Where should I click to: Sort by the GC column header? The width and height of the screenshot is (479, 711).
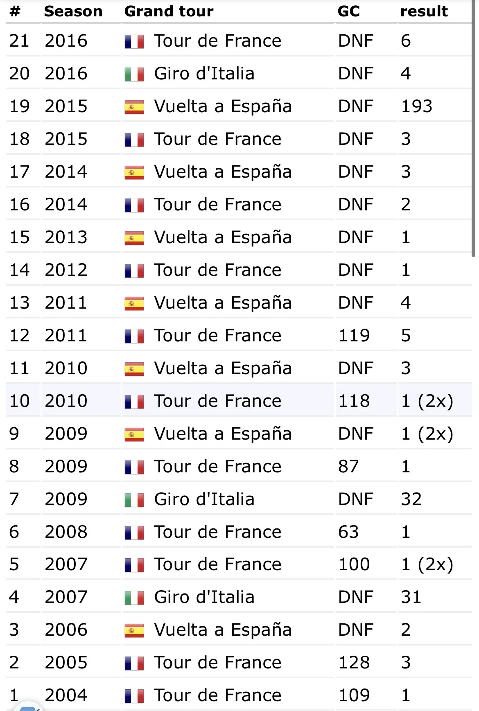click(349, 11)
